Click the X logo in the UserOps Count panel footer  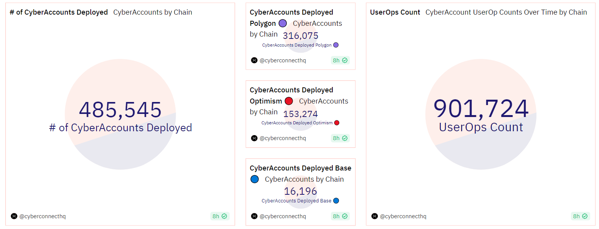[x=374, y=216]
